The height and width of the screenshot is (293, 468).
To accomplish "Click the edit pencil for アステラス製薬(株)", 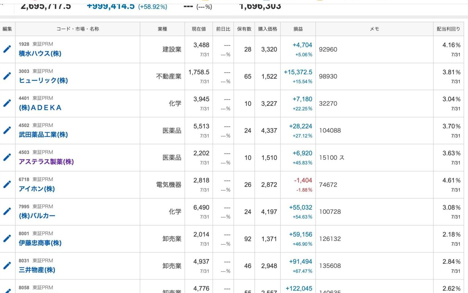I will pyautogui.click(x=7, y=157).
